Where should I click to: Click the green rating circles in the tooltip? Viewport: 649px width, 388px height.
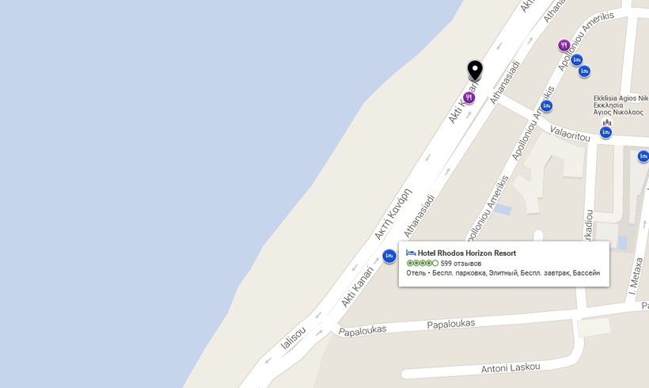tap(422, 264)
